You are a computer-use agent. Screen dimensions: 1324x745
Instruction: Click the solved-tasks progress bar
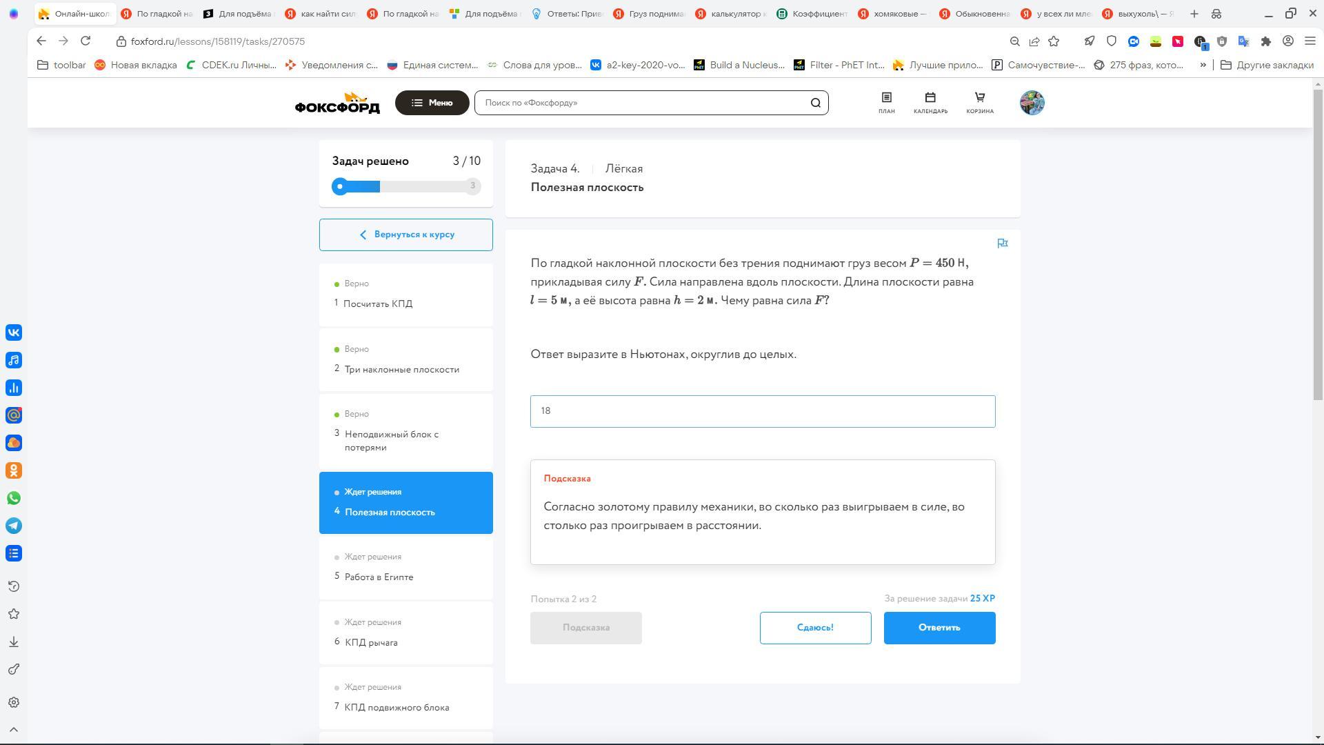coord(405,186)
